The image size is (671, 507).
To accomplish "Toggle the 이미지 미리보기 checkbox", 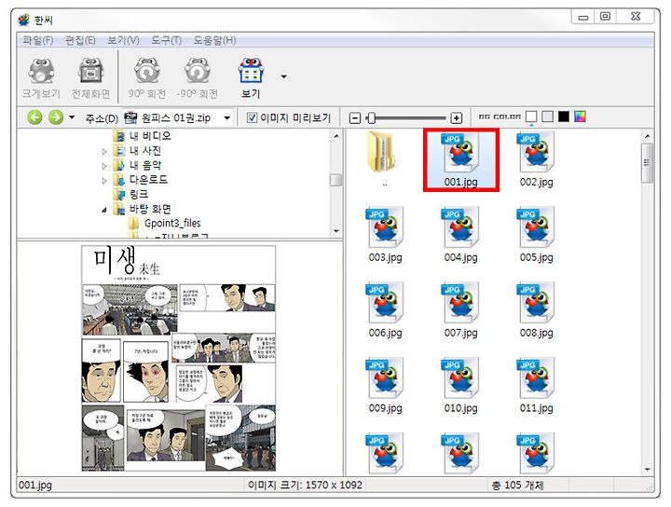I will pyautogui.click(x=252, y=117).
